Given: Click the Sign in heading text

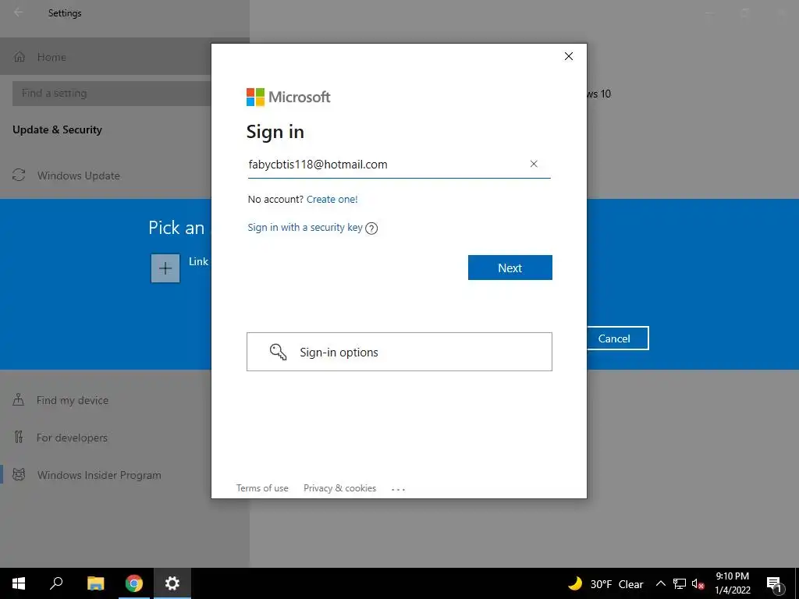Looking at the screenshot, I should point(275,132).
